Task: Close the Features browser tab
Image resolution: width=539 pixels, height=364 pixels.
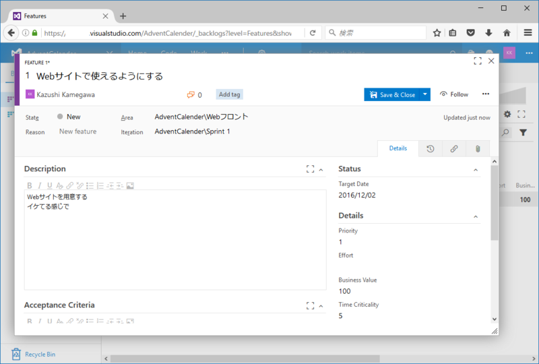Action: [106, 16]
